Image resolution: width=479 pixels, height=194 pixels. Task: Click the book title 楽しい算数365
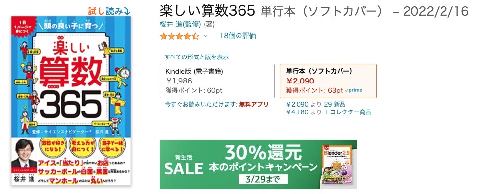(207, 11)
